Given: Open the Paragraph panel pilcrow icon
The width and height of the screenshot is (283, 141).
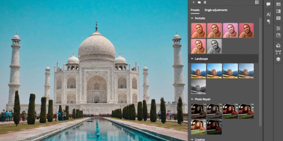Looking at the screenshot, I should (268, 21).
